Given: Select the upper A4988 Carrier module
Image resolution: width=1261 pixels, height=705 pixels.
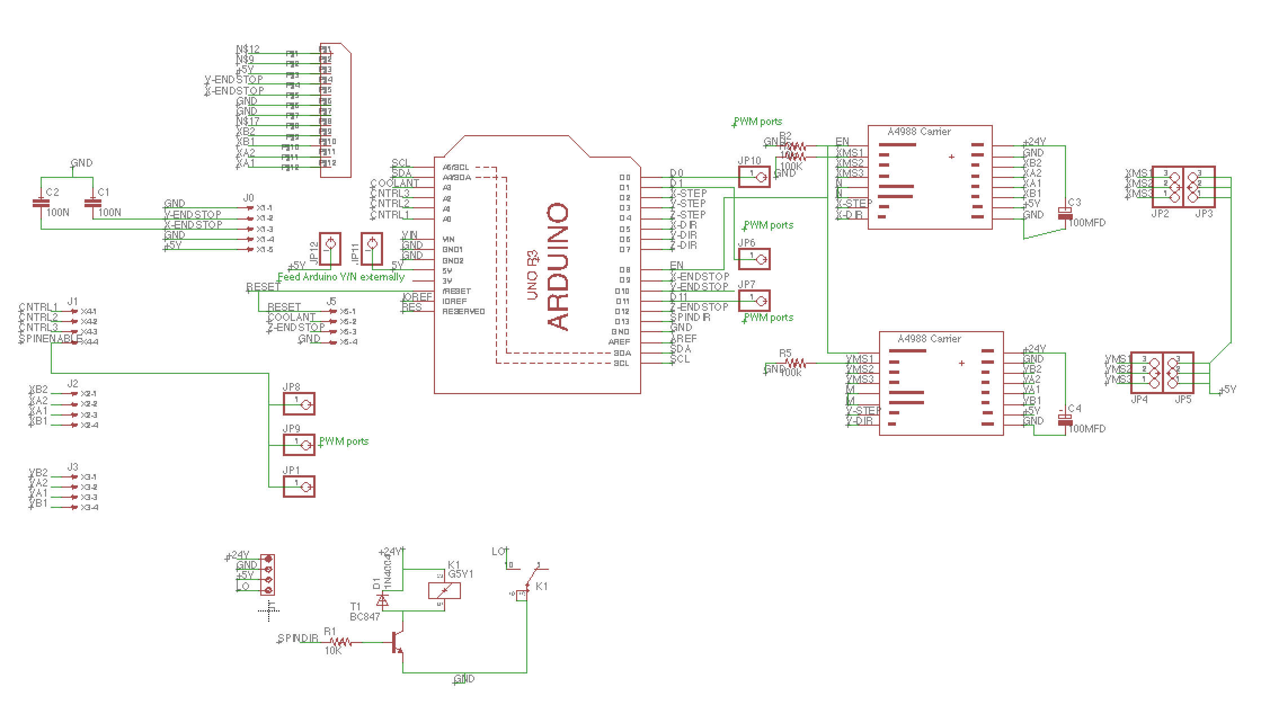Looking at the screenshot, I should coord(930,177).
